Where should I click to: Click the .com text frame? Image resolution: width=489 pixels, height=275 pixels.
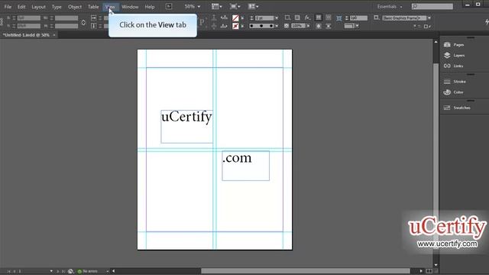click(246, 166)
